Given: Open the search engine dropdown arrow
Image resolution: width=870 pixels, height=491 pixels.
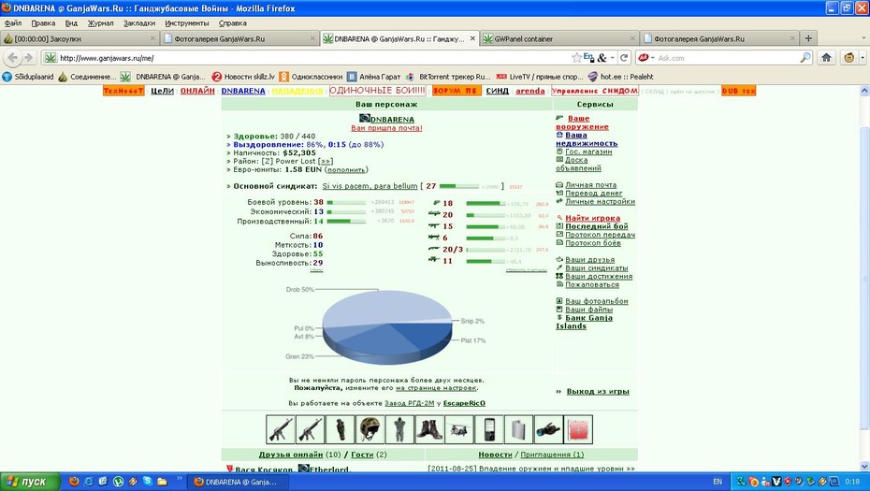Looking at the screenshot, I should click(x=653, y=58).
